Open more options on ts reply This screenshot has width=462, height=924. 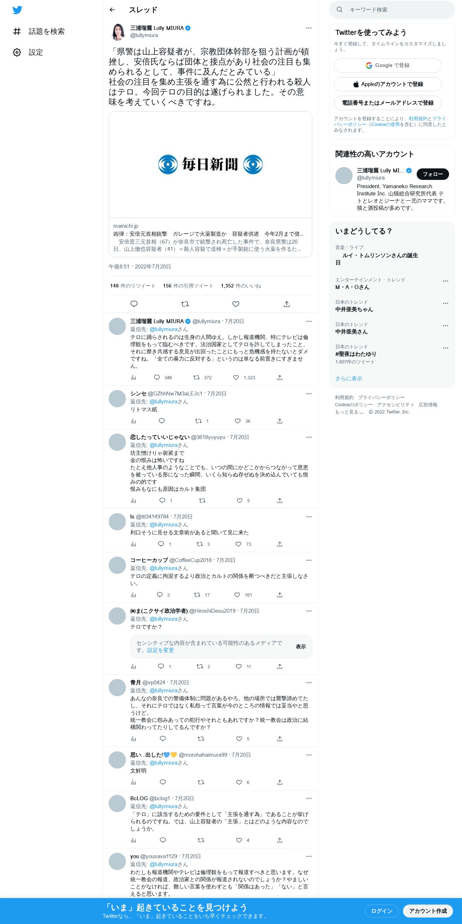[x=309, y=517]
